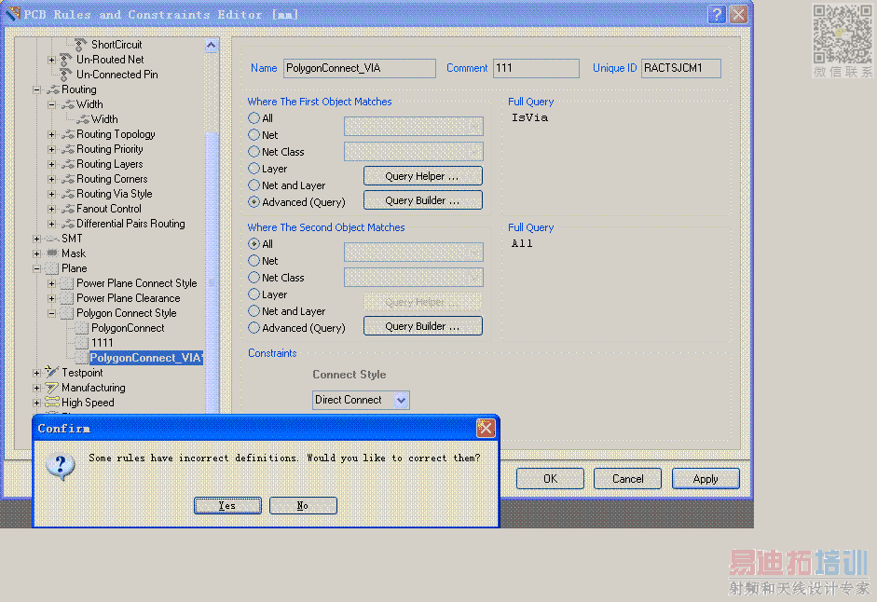Click the SMT category icon

(x=52, y=239)
